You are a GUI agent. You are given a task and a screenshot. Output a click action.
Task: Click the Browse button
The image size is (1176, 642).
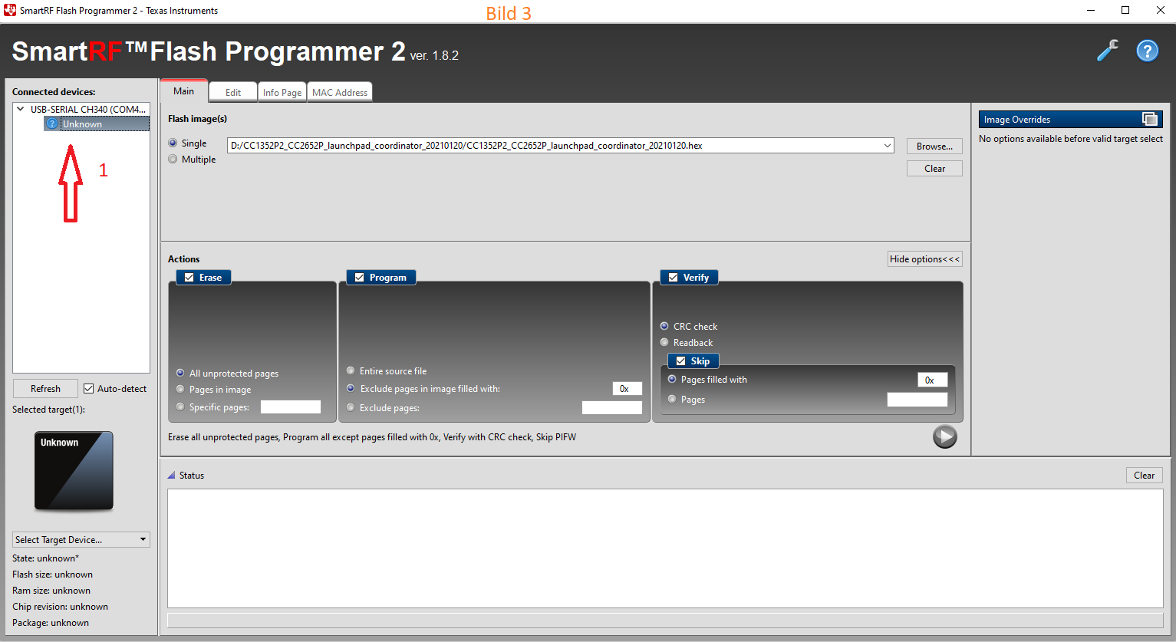click(x=934, y=146)
